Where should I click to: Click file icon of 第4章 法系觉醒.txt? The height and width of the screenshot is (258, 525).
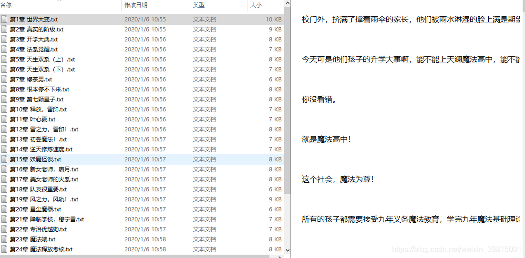click(4, 50)
